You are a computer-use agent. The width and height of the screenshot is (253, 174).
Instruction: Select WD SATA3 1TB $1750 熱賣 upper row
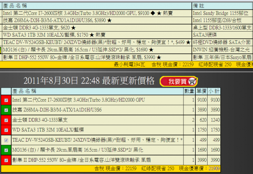pos(97,35)
